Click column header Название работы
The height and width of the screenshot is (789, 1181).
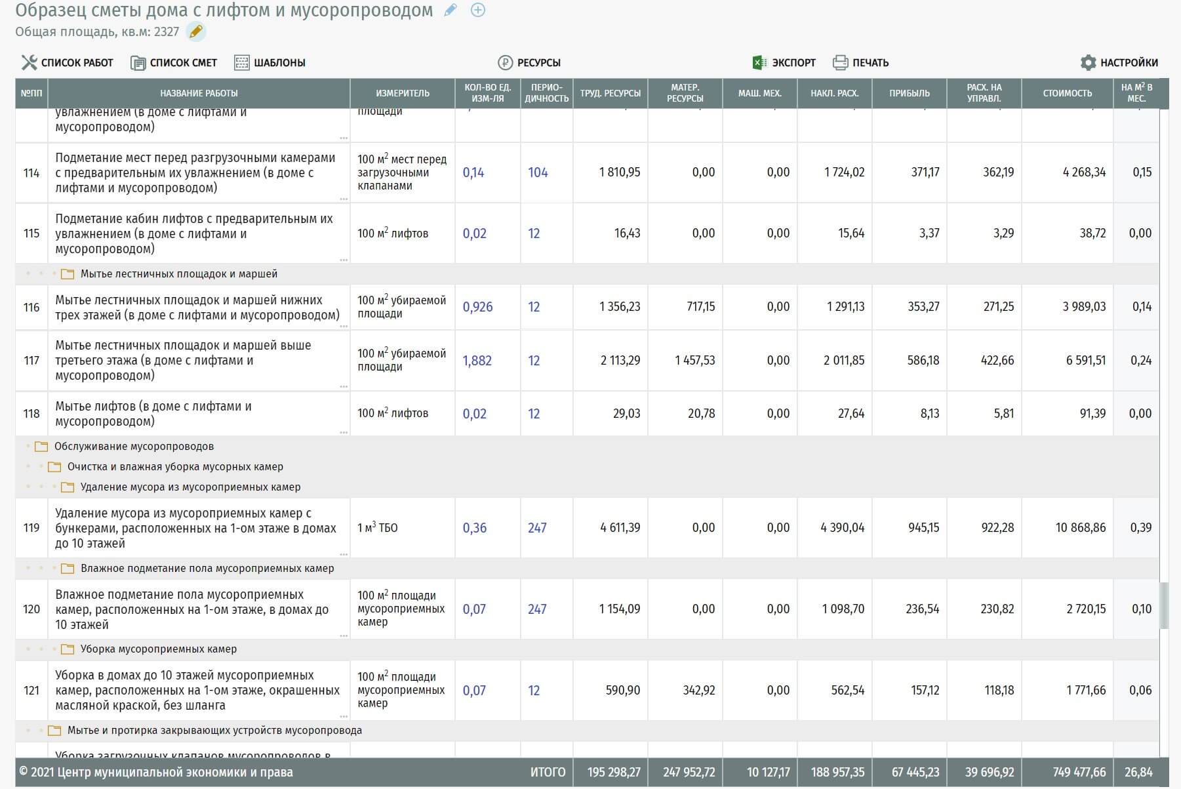[x=199, y=93]
